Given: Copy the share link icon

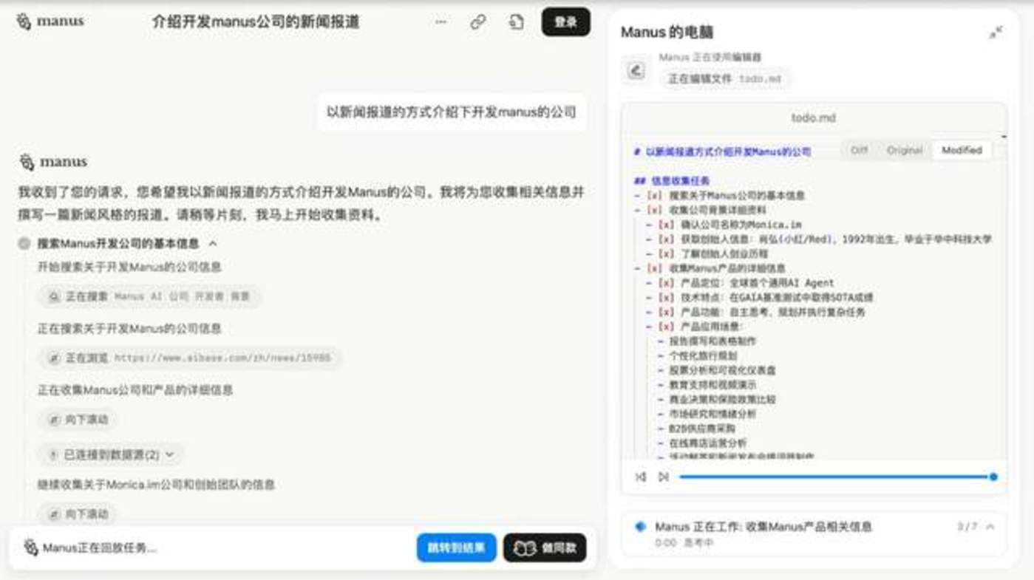Looking at the screenshot, I should pos(478,22).
